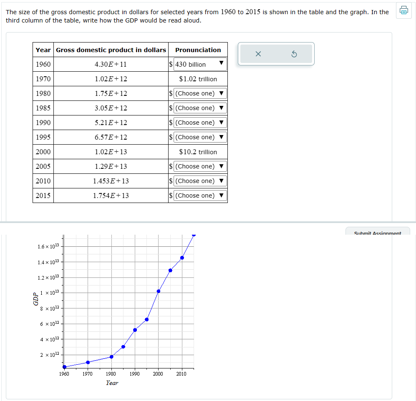Click the GDP vertical axis title
Screen dimensions: 416x401
pyautogui.click(x=35, y=299)
